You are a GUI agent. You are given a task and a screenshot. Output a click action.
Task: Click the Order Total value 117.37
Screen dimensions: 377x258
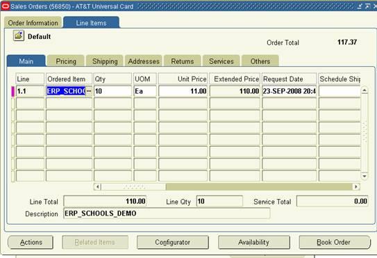point(347,42)
